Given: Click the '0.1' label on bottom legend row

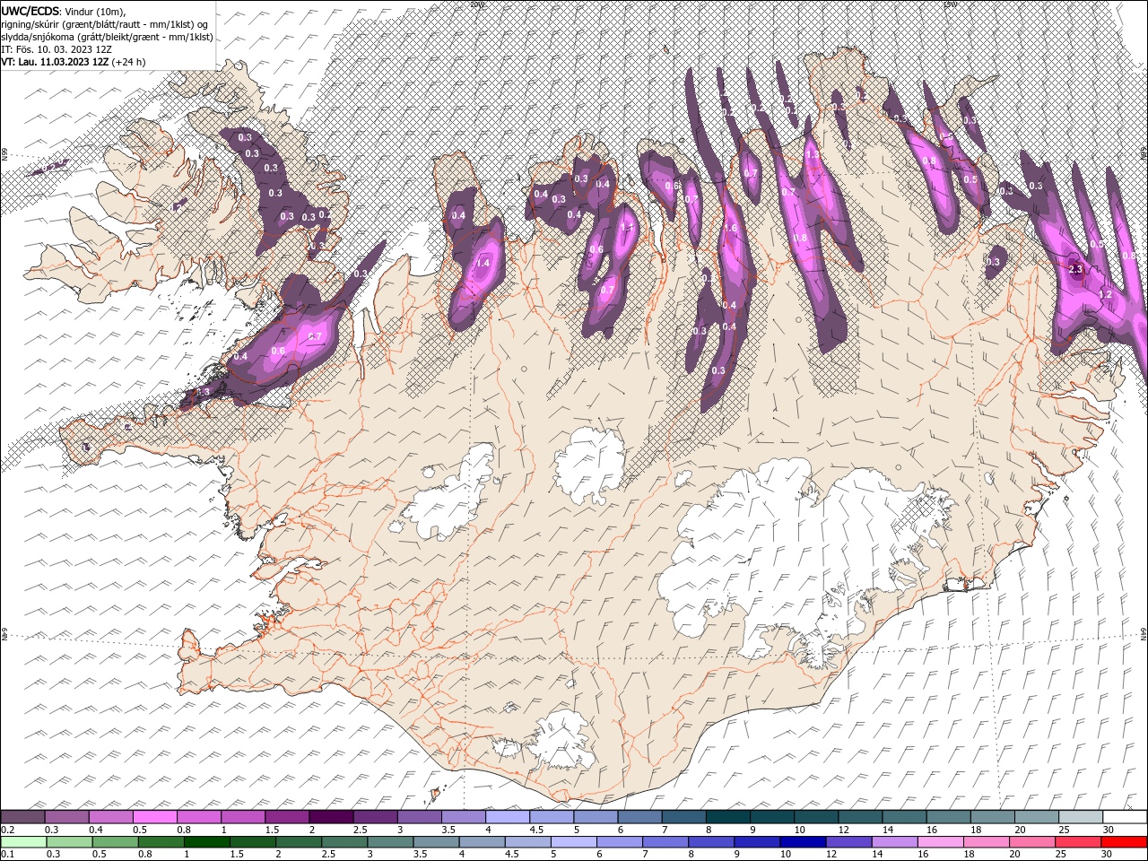Looking at the screenshot, I should pyautogui.click(x=7, y=855).
